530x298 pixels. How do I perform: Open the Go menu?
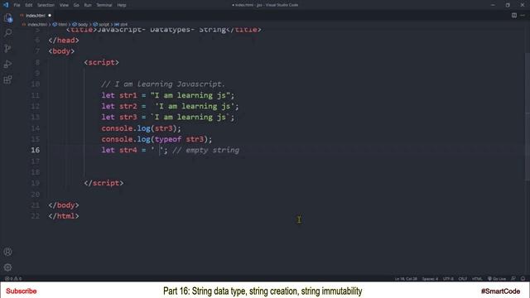tap(76, 5)
